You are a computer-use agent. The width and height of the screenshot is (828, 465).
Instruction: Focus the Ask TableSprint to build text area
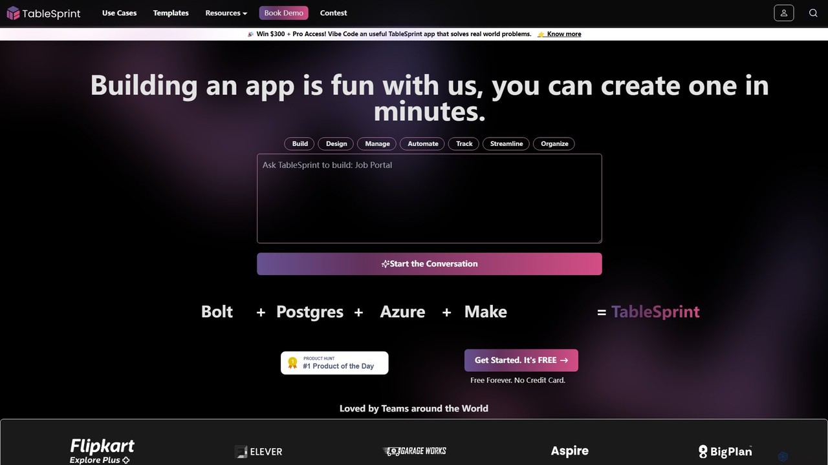[430, 198]
